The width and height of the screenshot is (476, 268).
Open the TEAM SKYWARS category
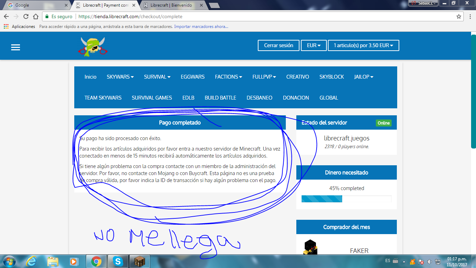coord(103,98)
